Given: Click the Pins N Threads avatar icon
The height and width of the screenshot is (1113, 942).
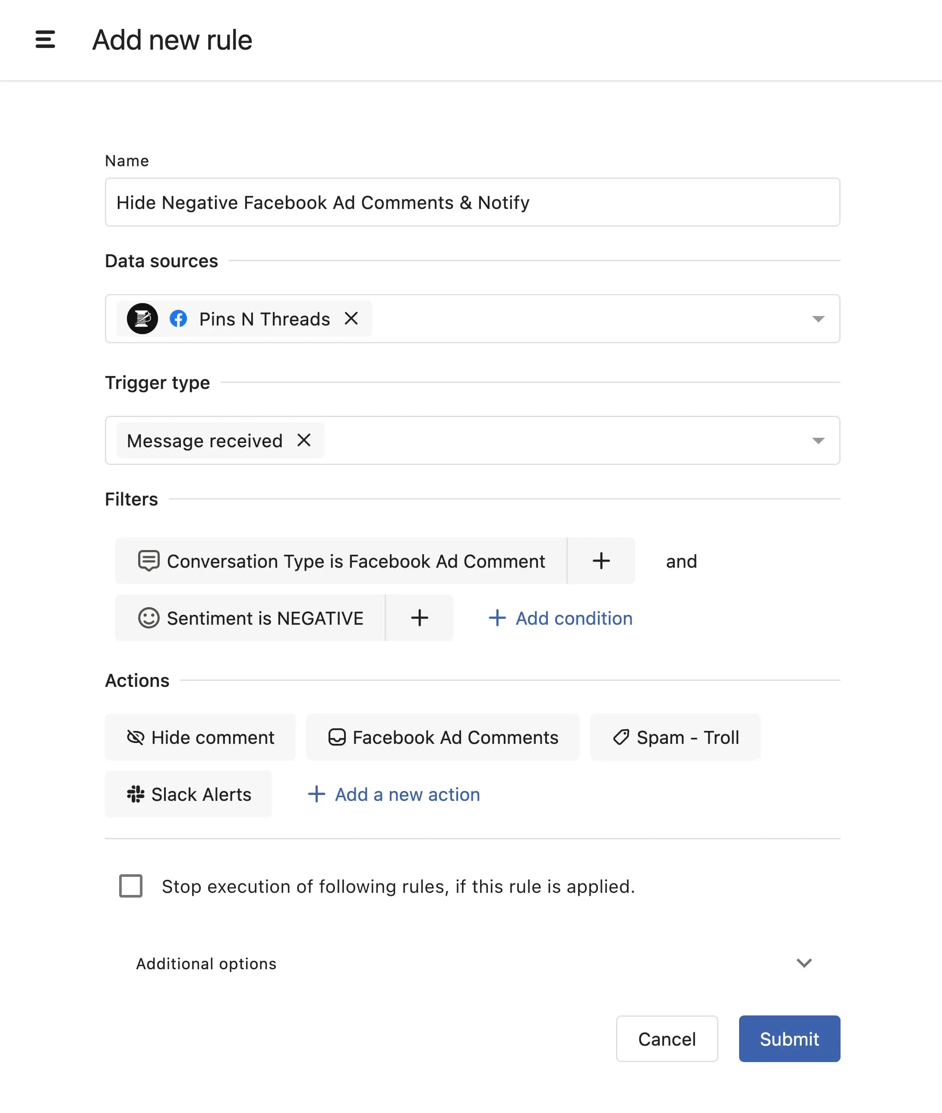Looking at the screenshot, I should pyautogui.click(x=142, y=319).
